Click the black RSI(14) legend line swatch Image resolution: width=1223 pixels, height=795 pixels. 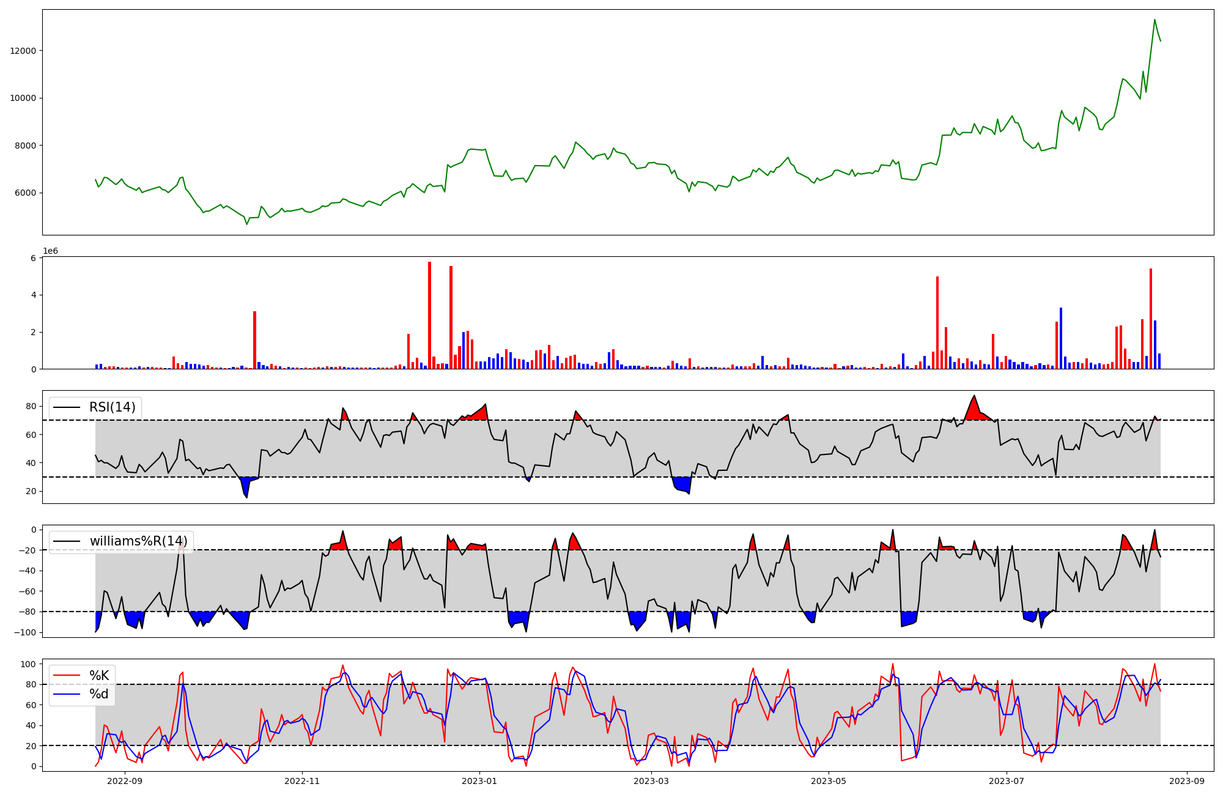67,407
